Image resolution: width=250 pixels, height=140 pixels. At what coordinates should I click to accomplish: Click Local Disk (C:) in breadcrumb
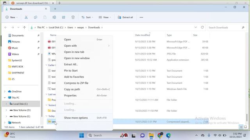coord(56,28)
